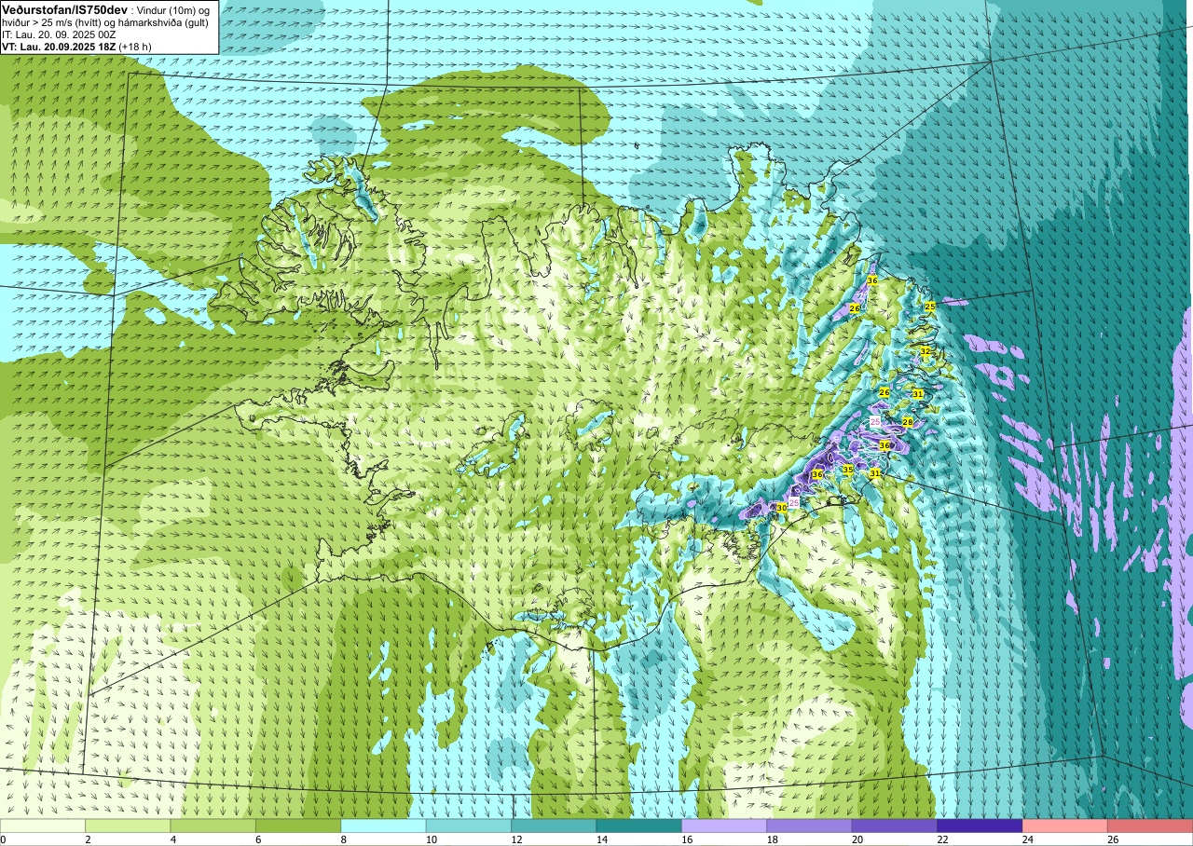Click the medium teal 12–14 m/s legend swatch
The width and height of the screenshot is (1193, 846).
(x=554, y=826)
